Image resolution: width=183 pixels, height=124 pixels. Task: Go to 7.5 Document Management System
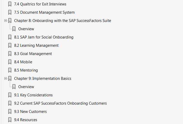[44, 12]
